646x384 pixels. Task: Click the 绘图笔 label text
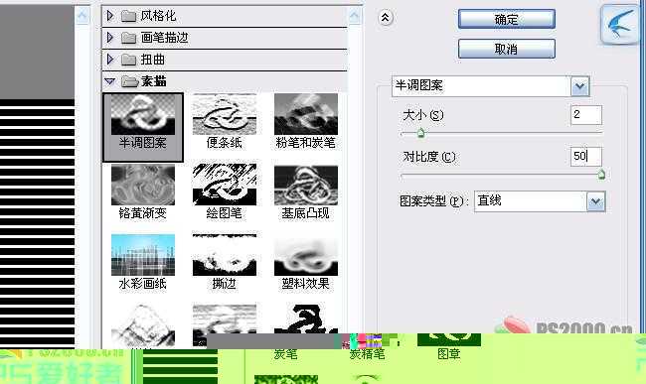[225, 213]
